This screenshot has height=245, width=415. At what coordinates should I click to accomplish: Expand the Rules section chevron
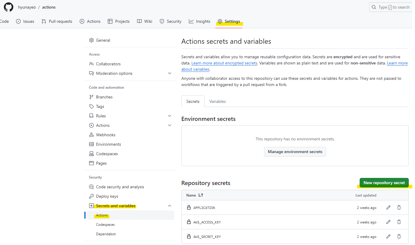pyautogui.click(x=170, y=116)
